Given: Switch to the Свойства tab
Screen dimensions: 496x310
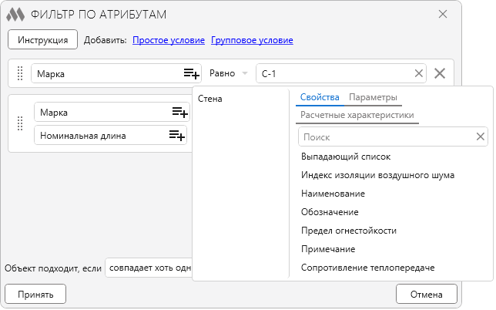Looking at the screenshot, I should point(320,98).
